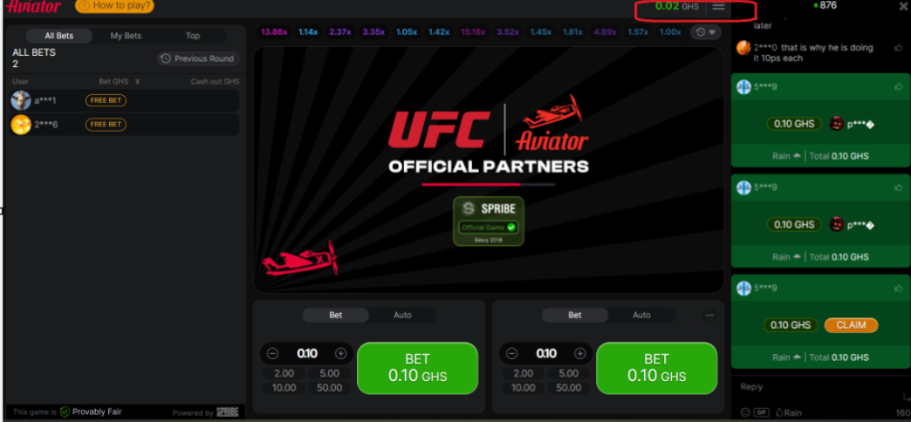Open the Top tab

(x=193, y=36)
